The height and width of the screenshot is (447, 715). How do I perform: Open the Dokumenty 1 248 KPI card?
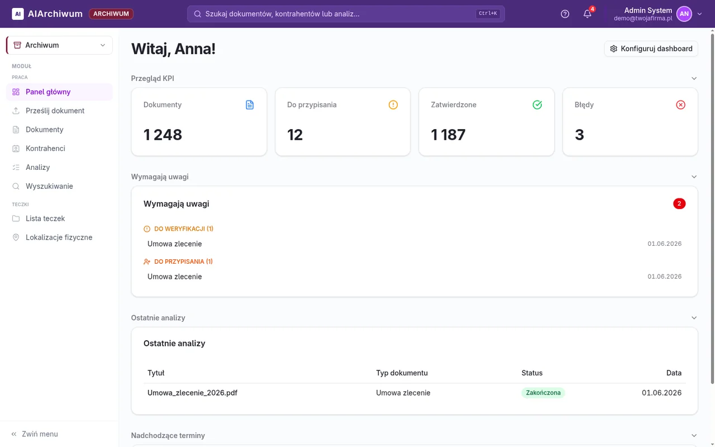(x=199, y=122)
